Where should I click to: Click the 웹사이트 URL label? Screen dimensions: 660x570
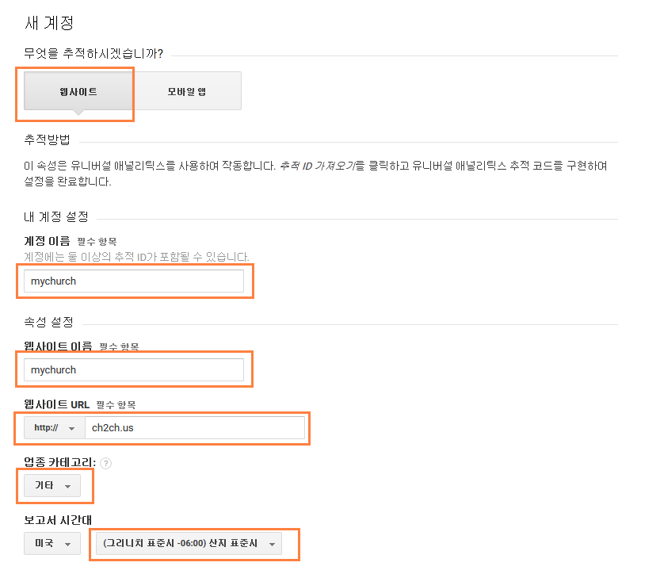[57, 404]
